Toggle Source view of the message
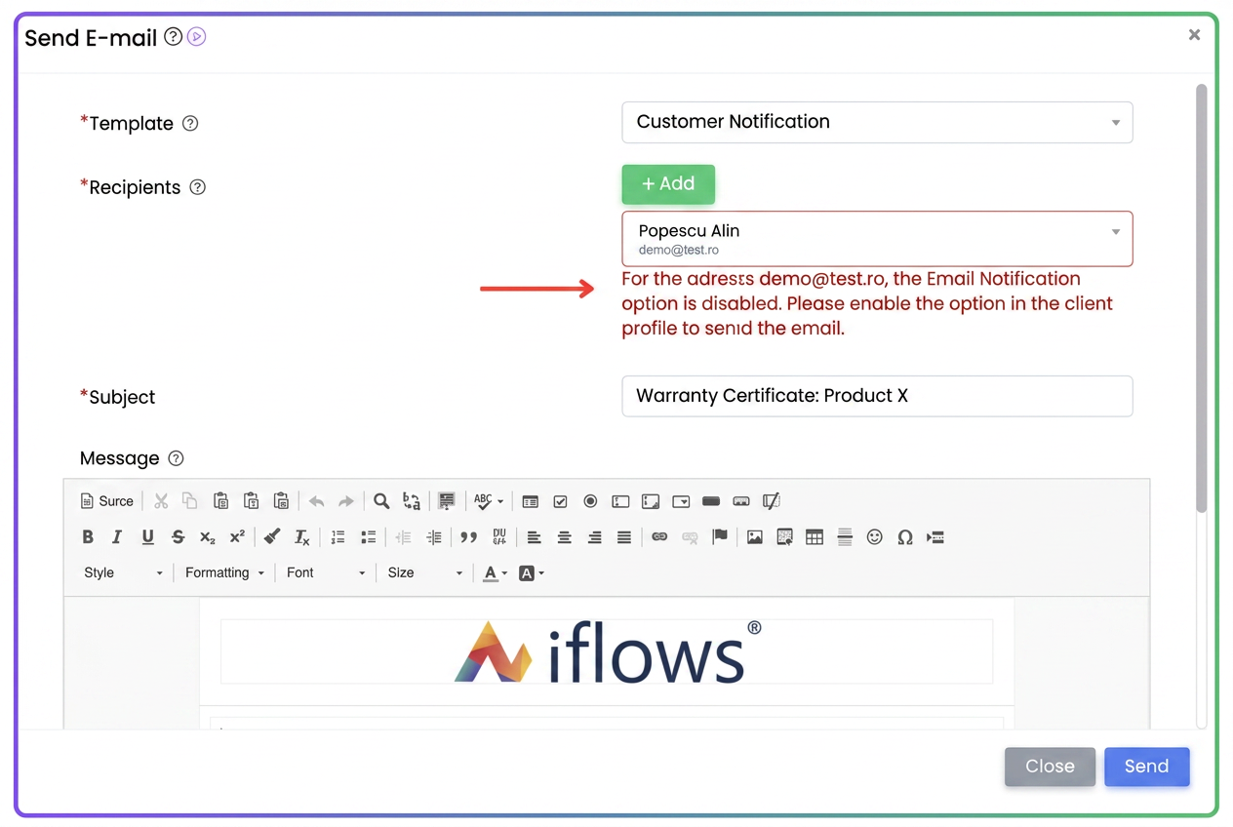The width and height of the screenshot is (1233, 827). pos(107,501)
